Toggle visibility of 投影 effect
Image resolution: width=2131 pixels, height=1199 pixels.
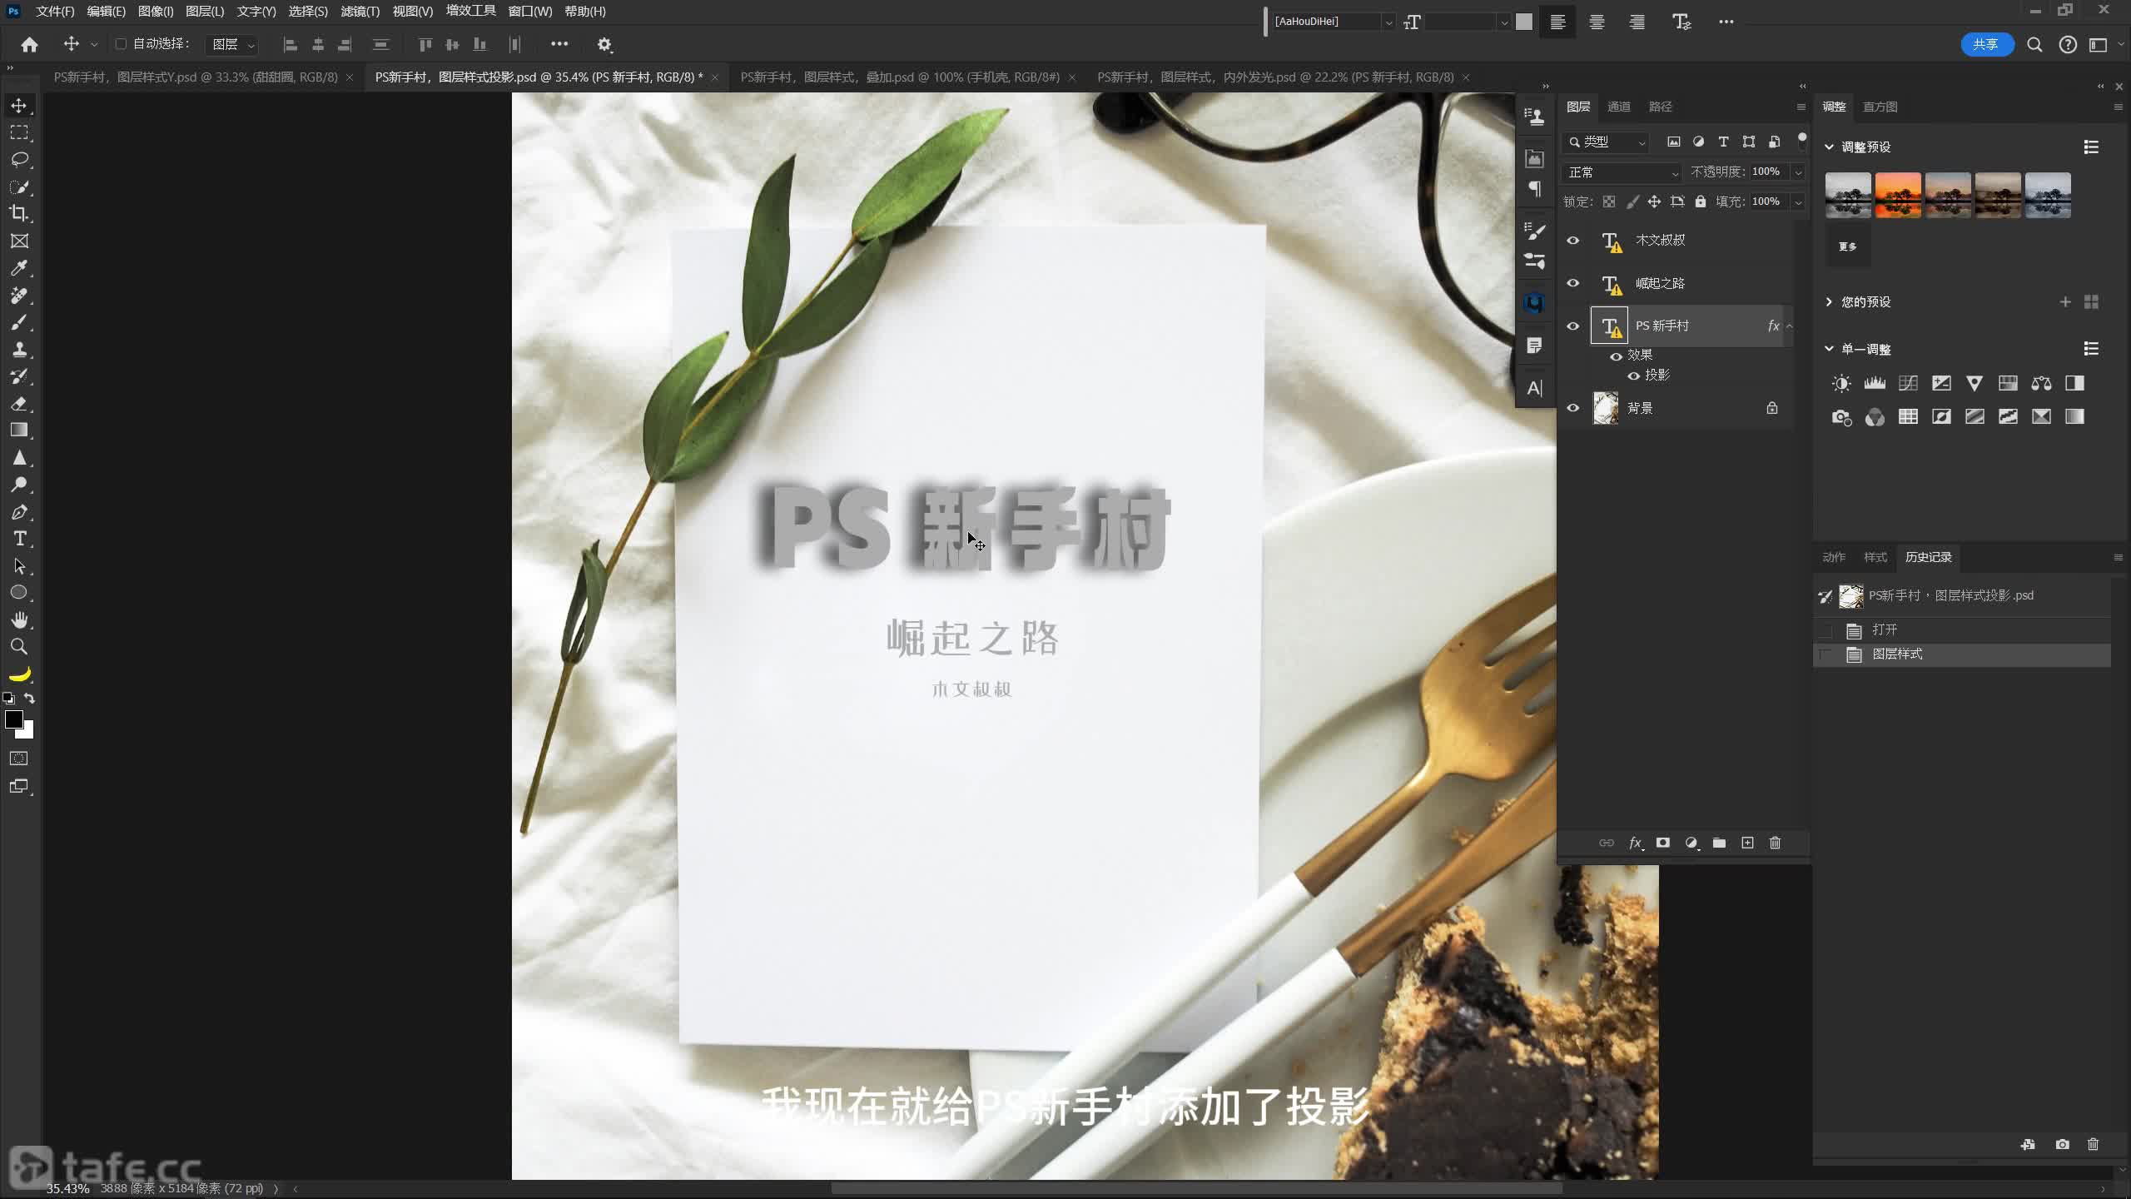1633,376
